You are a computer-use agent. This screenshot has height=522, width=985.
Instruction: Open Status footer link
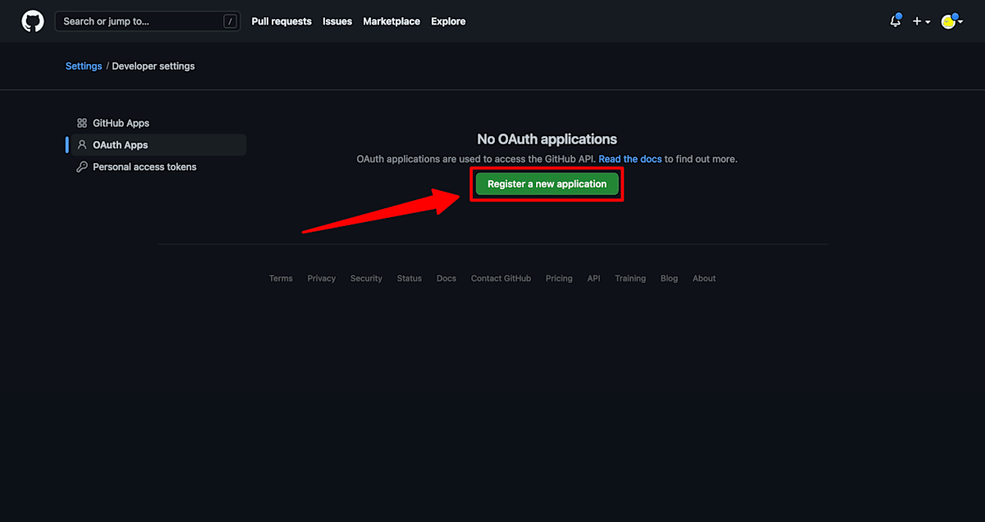pyautogui.click(x=410, y=279)
